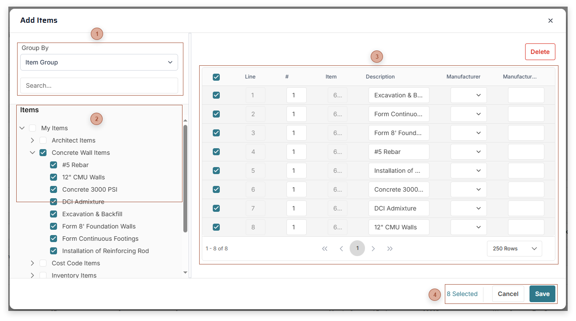Image resolution: width=576 pixels, height=321 pixels.
Task: Check the Architect Items checkbox
Action: (43, 140)
